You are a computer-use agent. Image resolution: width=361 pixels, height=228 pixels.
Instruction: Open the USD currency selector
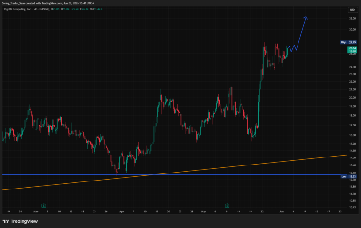[353, 10]
